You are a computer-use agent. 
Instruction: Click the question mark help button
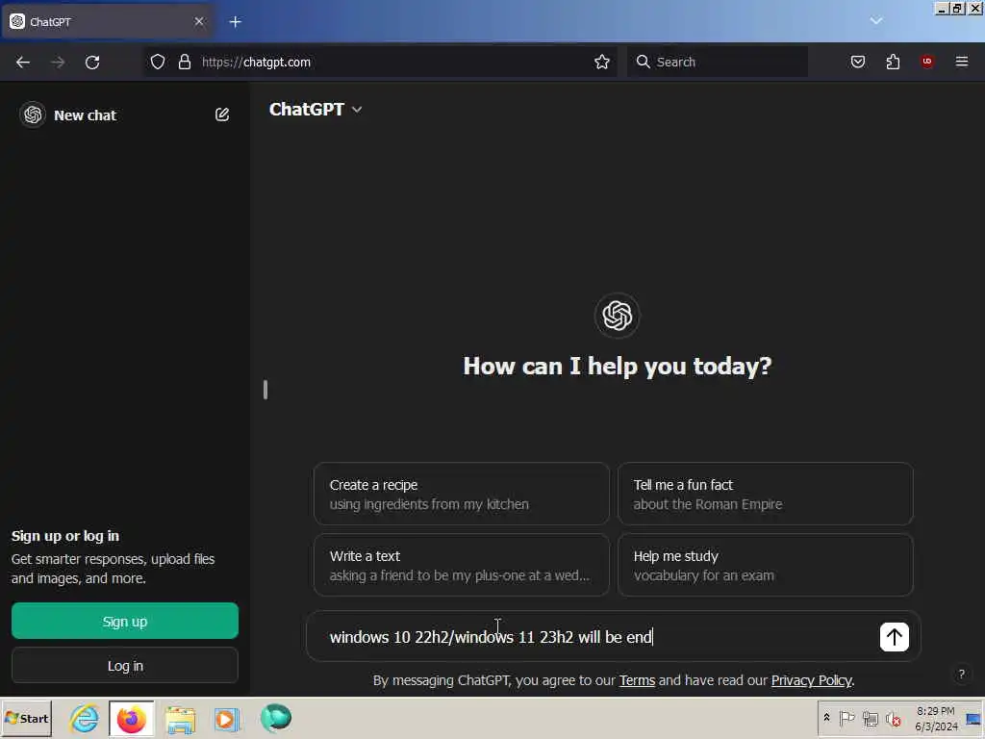pyautogui.click(x=961, y=675)
